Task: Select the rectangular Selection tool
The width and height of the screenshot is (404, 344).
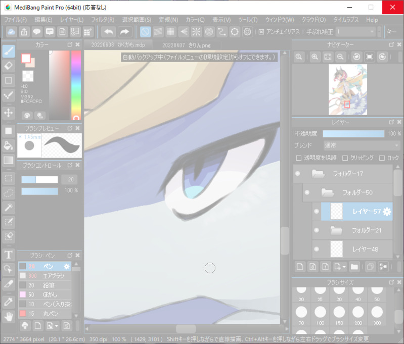Action: pyautogui.click(x=9, y=178)
